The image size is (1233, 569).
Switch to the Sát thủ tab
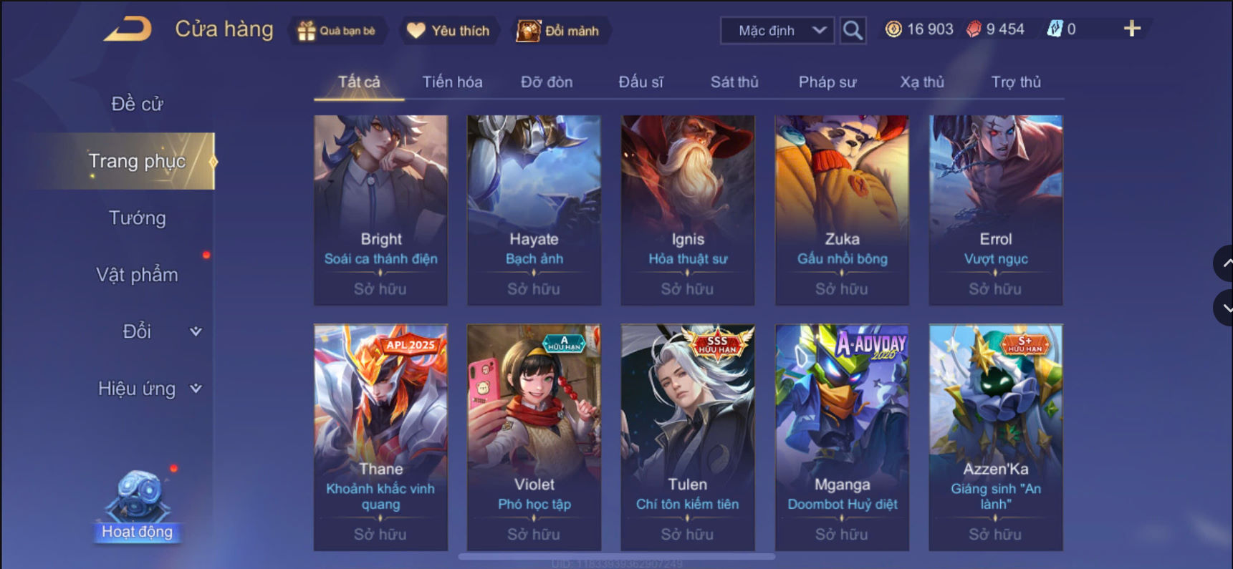[734, 82]
